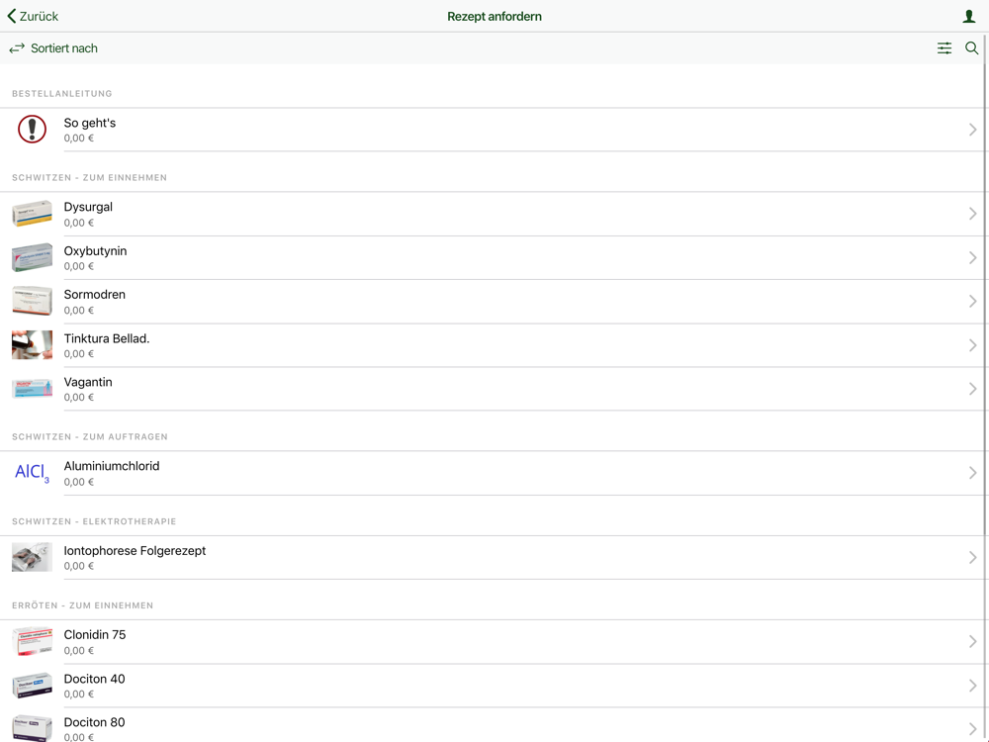Click the red exclamation mark icon
The height and width of the screenshot is (742, 989).
click(x=33, y=130)
